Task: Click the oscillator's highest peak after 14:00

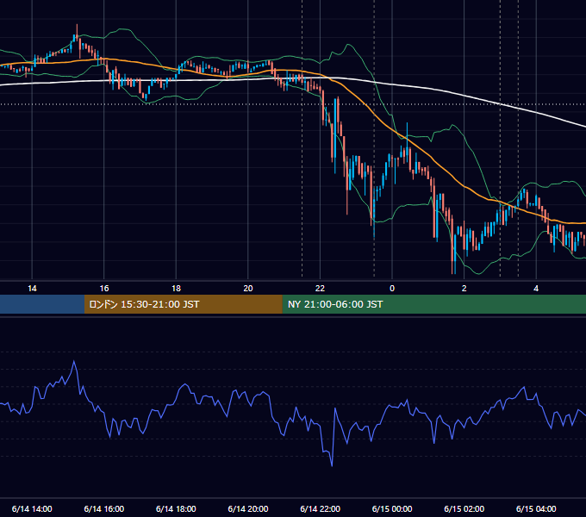Action: (x=74, y=361)
